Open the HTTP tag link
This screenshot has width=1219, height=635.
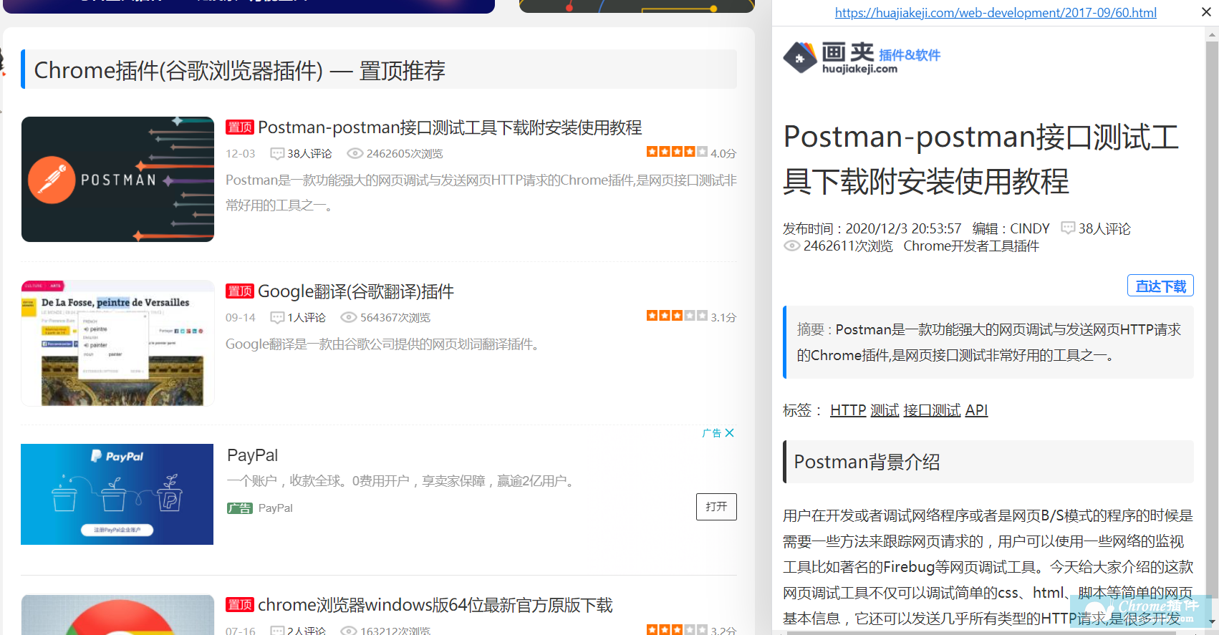point(848,410)
